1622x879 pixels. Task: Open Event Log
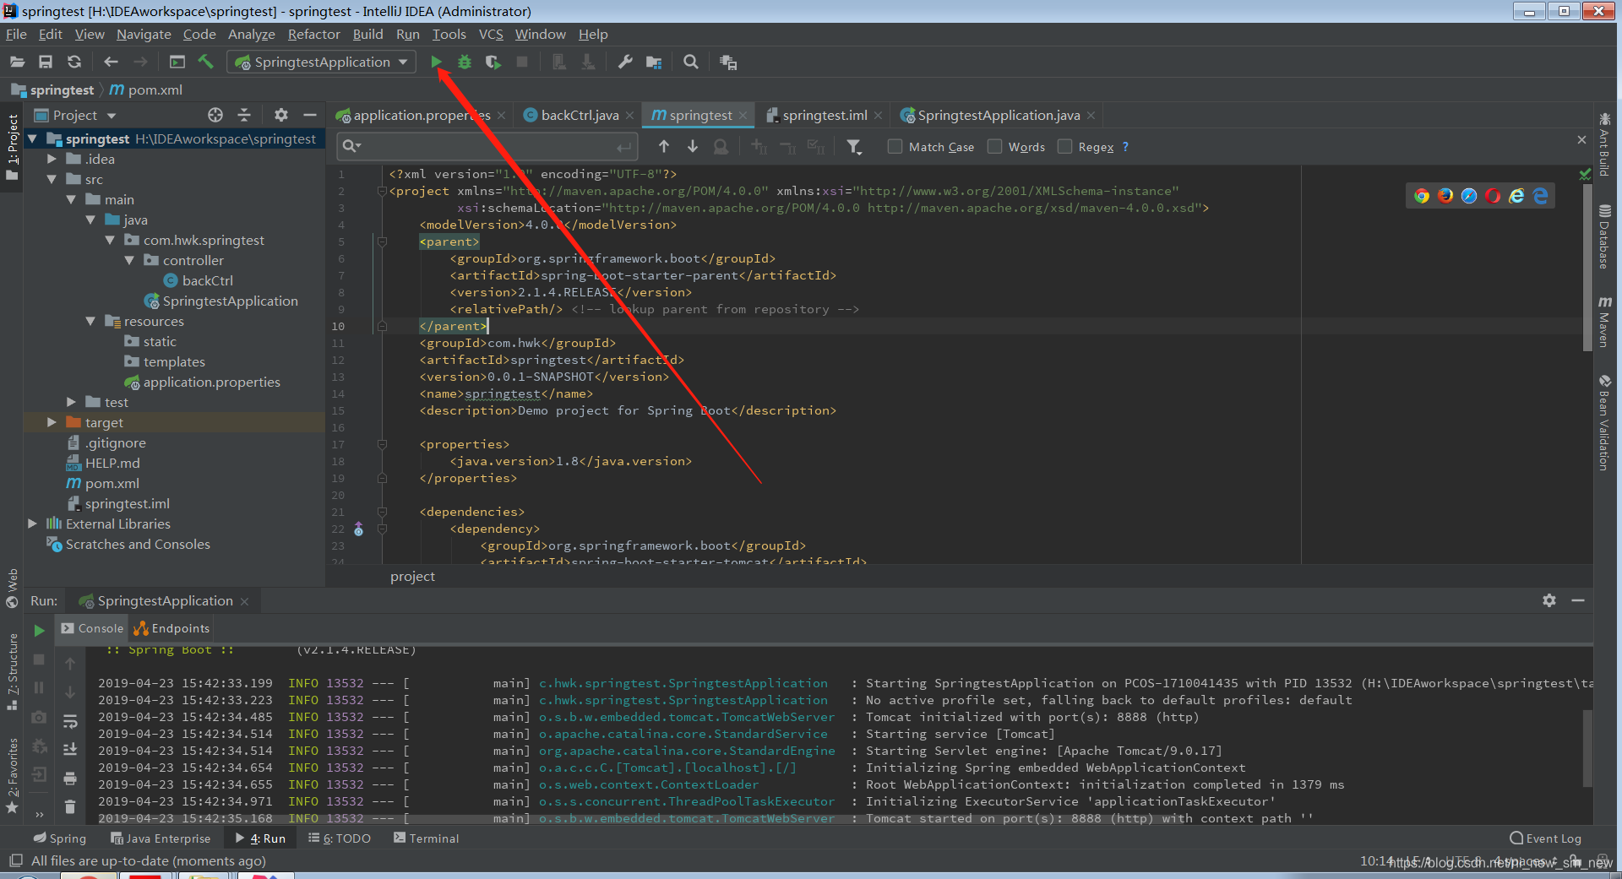[1545, 838]
